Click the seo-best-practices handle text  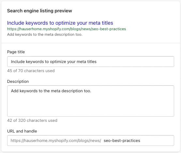coord(122,141)
